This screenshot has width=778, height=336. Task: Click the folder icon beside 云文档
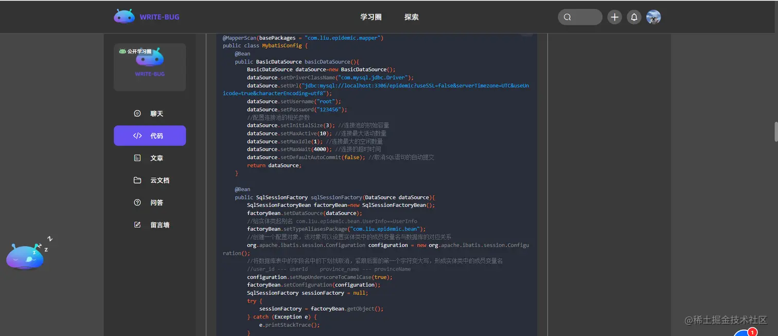[137, 180]
